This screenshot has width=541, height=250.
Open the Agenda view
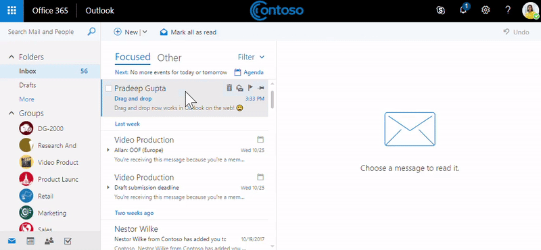point(249,72)
